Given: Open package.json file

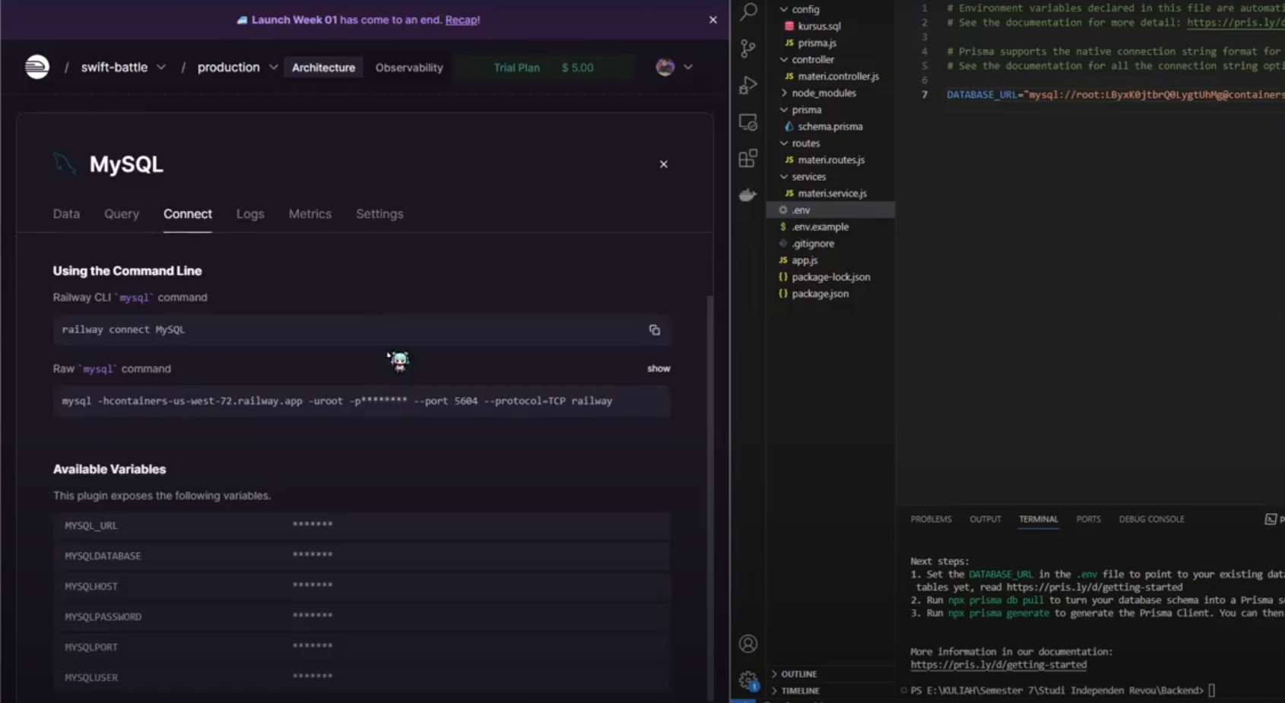Looking at the screenshot, I should [x=820, y=293].
